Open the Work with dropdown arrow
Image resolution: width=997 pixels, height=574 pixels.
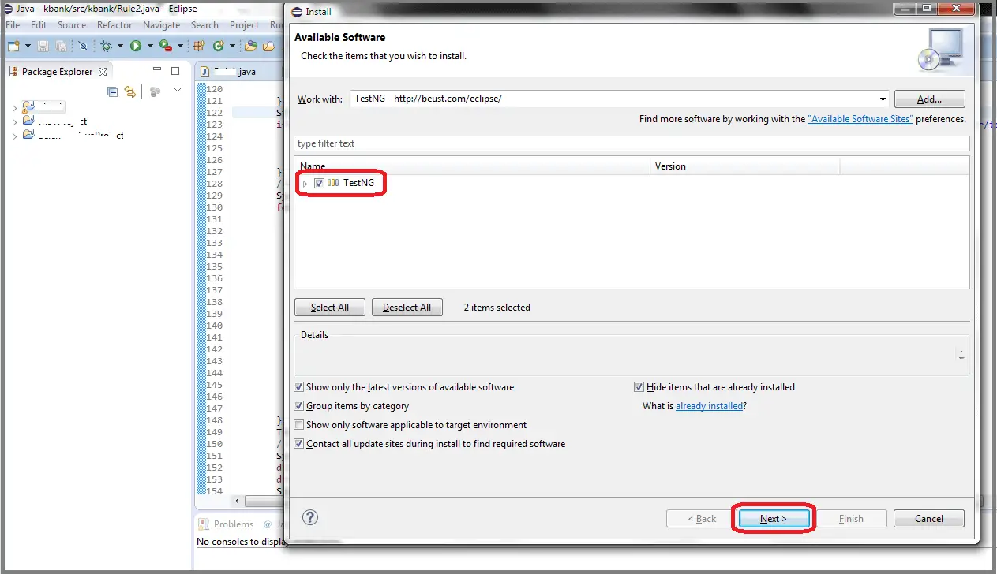tap(883, 99)
